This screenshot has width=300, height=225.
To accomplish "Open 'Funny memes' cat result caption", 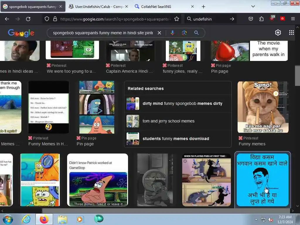I will click(252, 144).
